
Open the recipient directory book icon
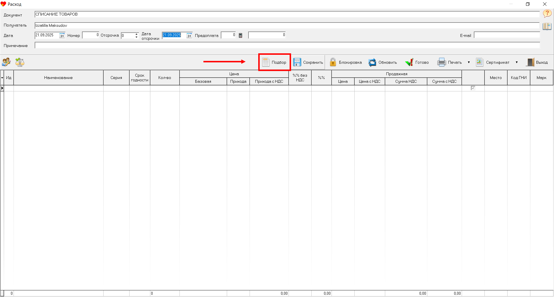pos(547,26)
